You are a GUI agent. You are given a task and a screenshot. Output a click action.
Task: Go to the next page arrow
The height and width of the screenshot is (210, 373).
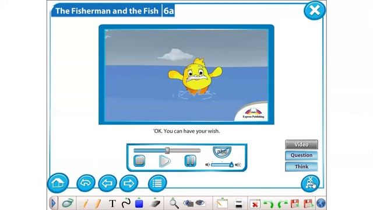(x=129, y=183)
